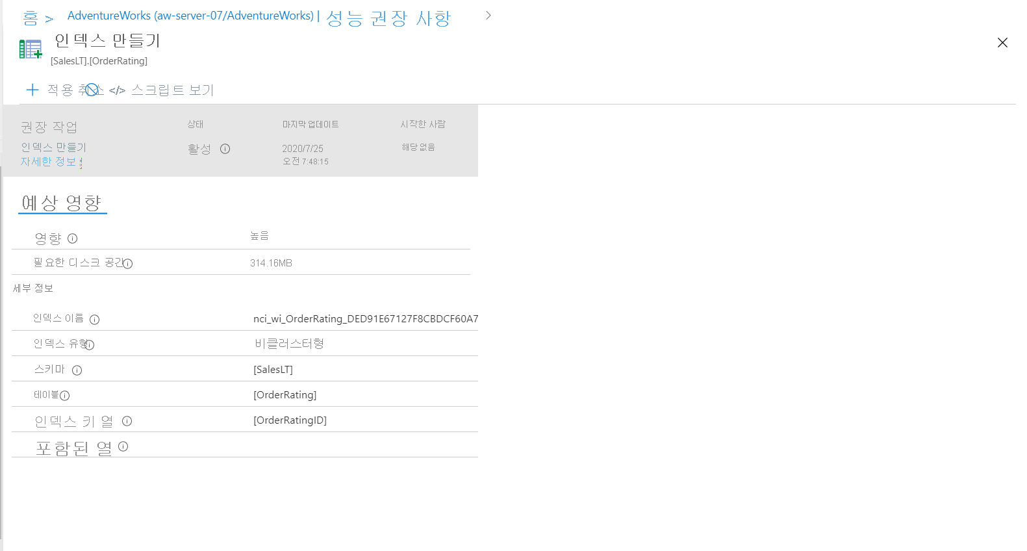The height and width of the screenshot is (551, 1027).
Task: Click breadcrumb chevron after 성능 권장 사항
Action: 488,15
